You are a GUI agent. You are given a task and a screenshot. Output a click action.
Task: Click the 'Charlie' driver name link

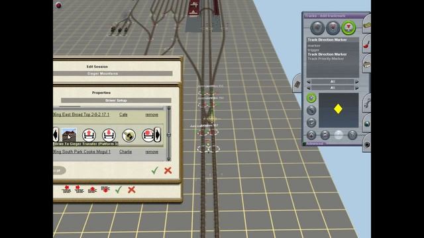(125, 151)
